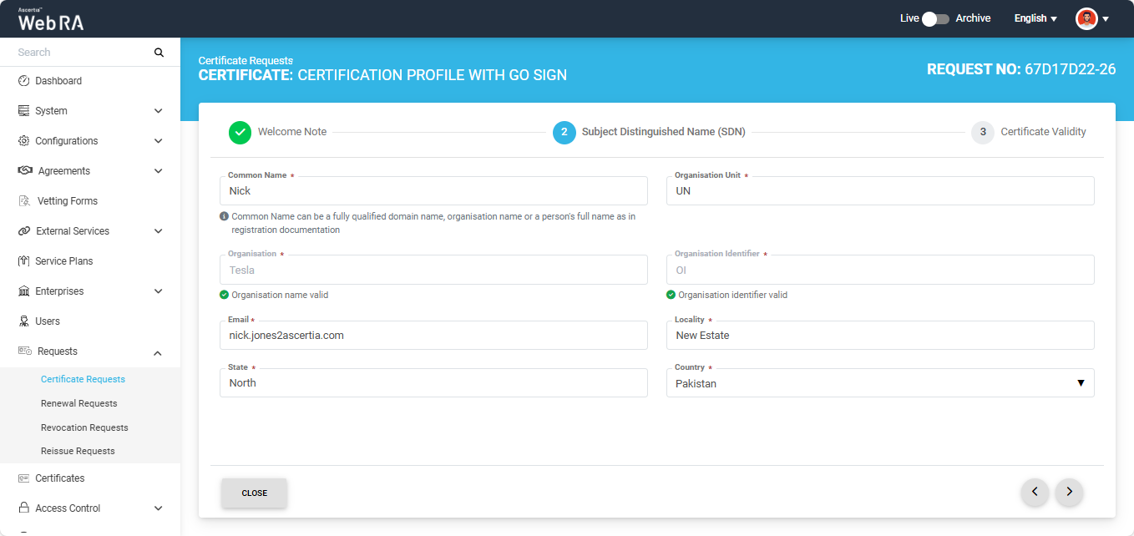Screen dimensions: 1134x536
Task: Open Revocation Requests submenu item
Action: [84, 427]
